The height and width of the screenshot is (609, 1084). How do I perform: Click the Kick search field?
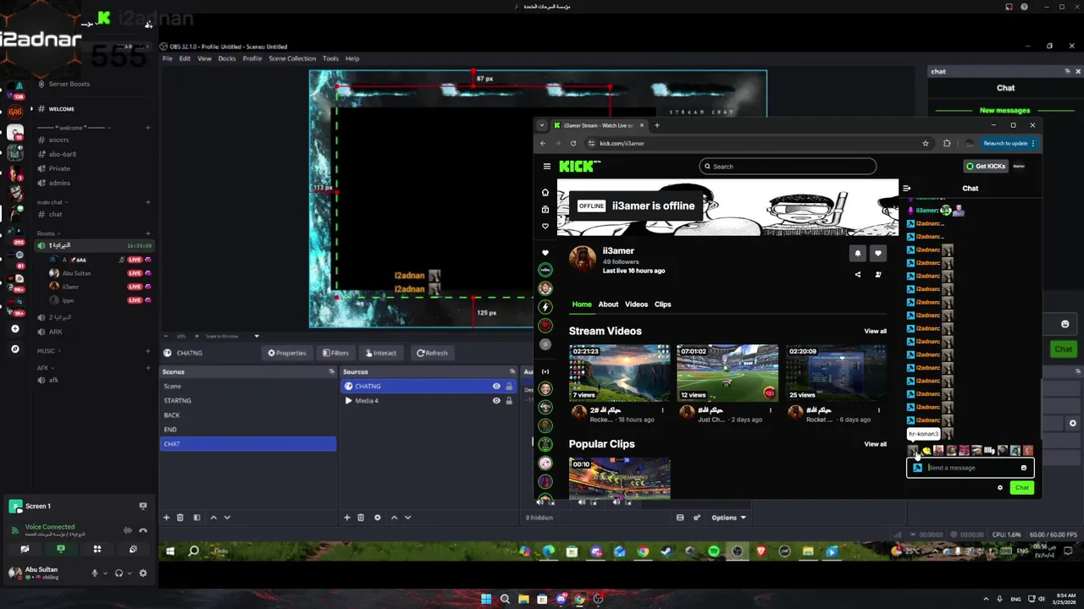(x=788, y=167)
